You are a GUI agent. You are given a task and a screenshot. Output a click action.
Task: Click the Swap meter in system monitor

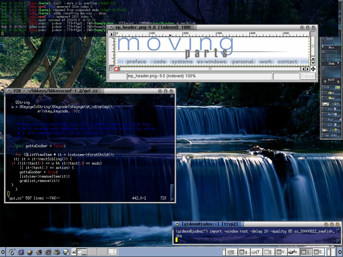(331, 98)
